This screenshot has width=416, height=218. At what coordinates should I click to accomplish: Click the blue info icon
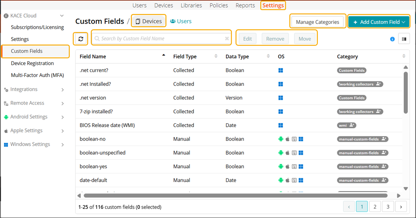(x=392, y=39)
